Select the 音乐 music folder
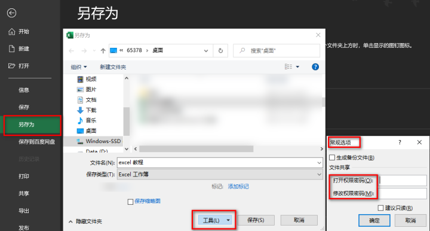 tap(87, 120)
